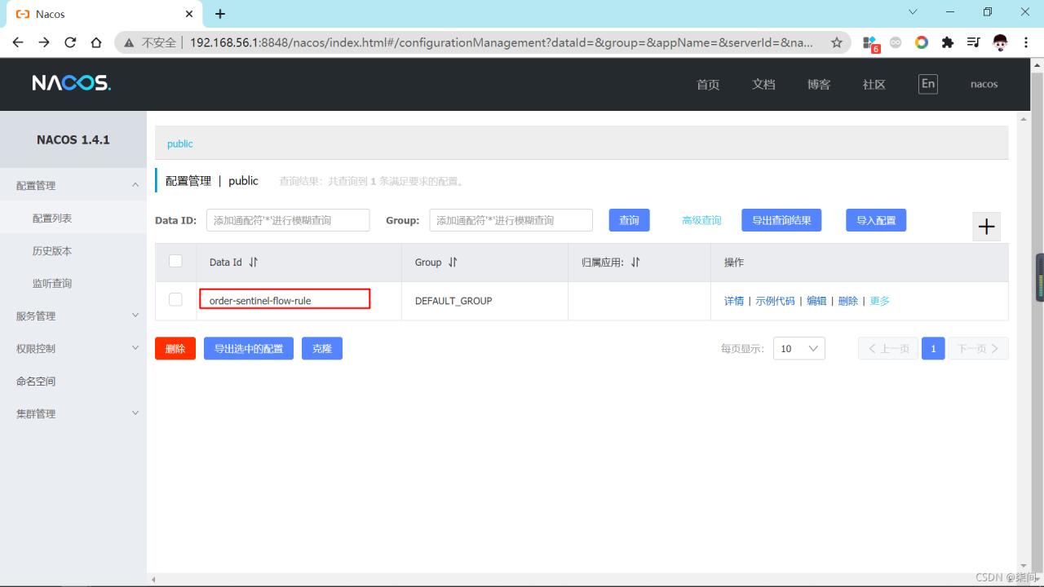Open 社区 in top navigation

[x=874, y=84]
